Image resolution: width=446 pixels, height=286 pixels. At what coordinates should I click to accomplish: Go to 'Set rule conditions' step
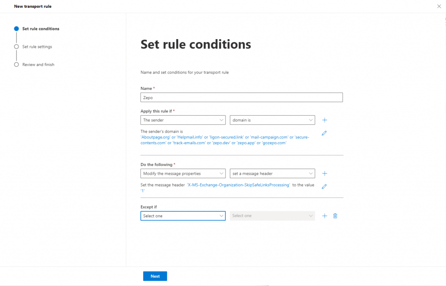41,29
